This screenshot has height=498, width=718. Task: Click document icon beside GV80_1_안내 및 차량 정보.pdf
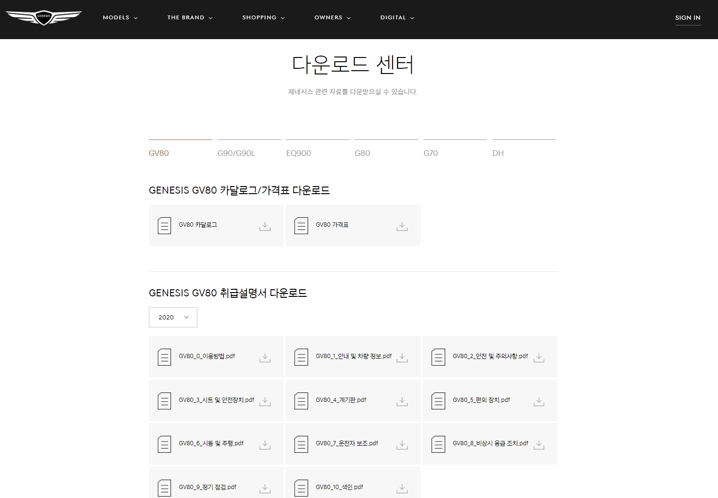301,357
